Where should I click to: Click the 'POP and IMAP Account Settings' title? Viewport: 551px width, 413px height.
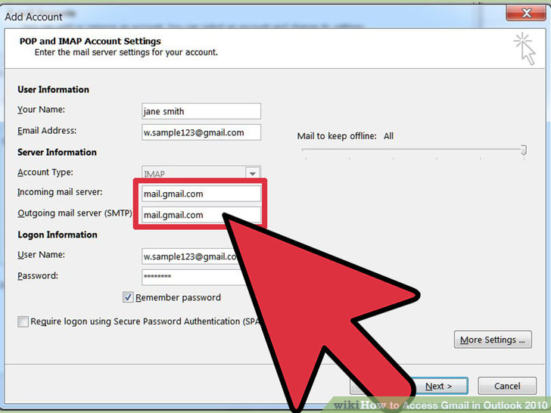pos(90,41)
